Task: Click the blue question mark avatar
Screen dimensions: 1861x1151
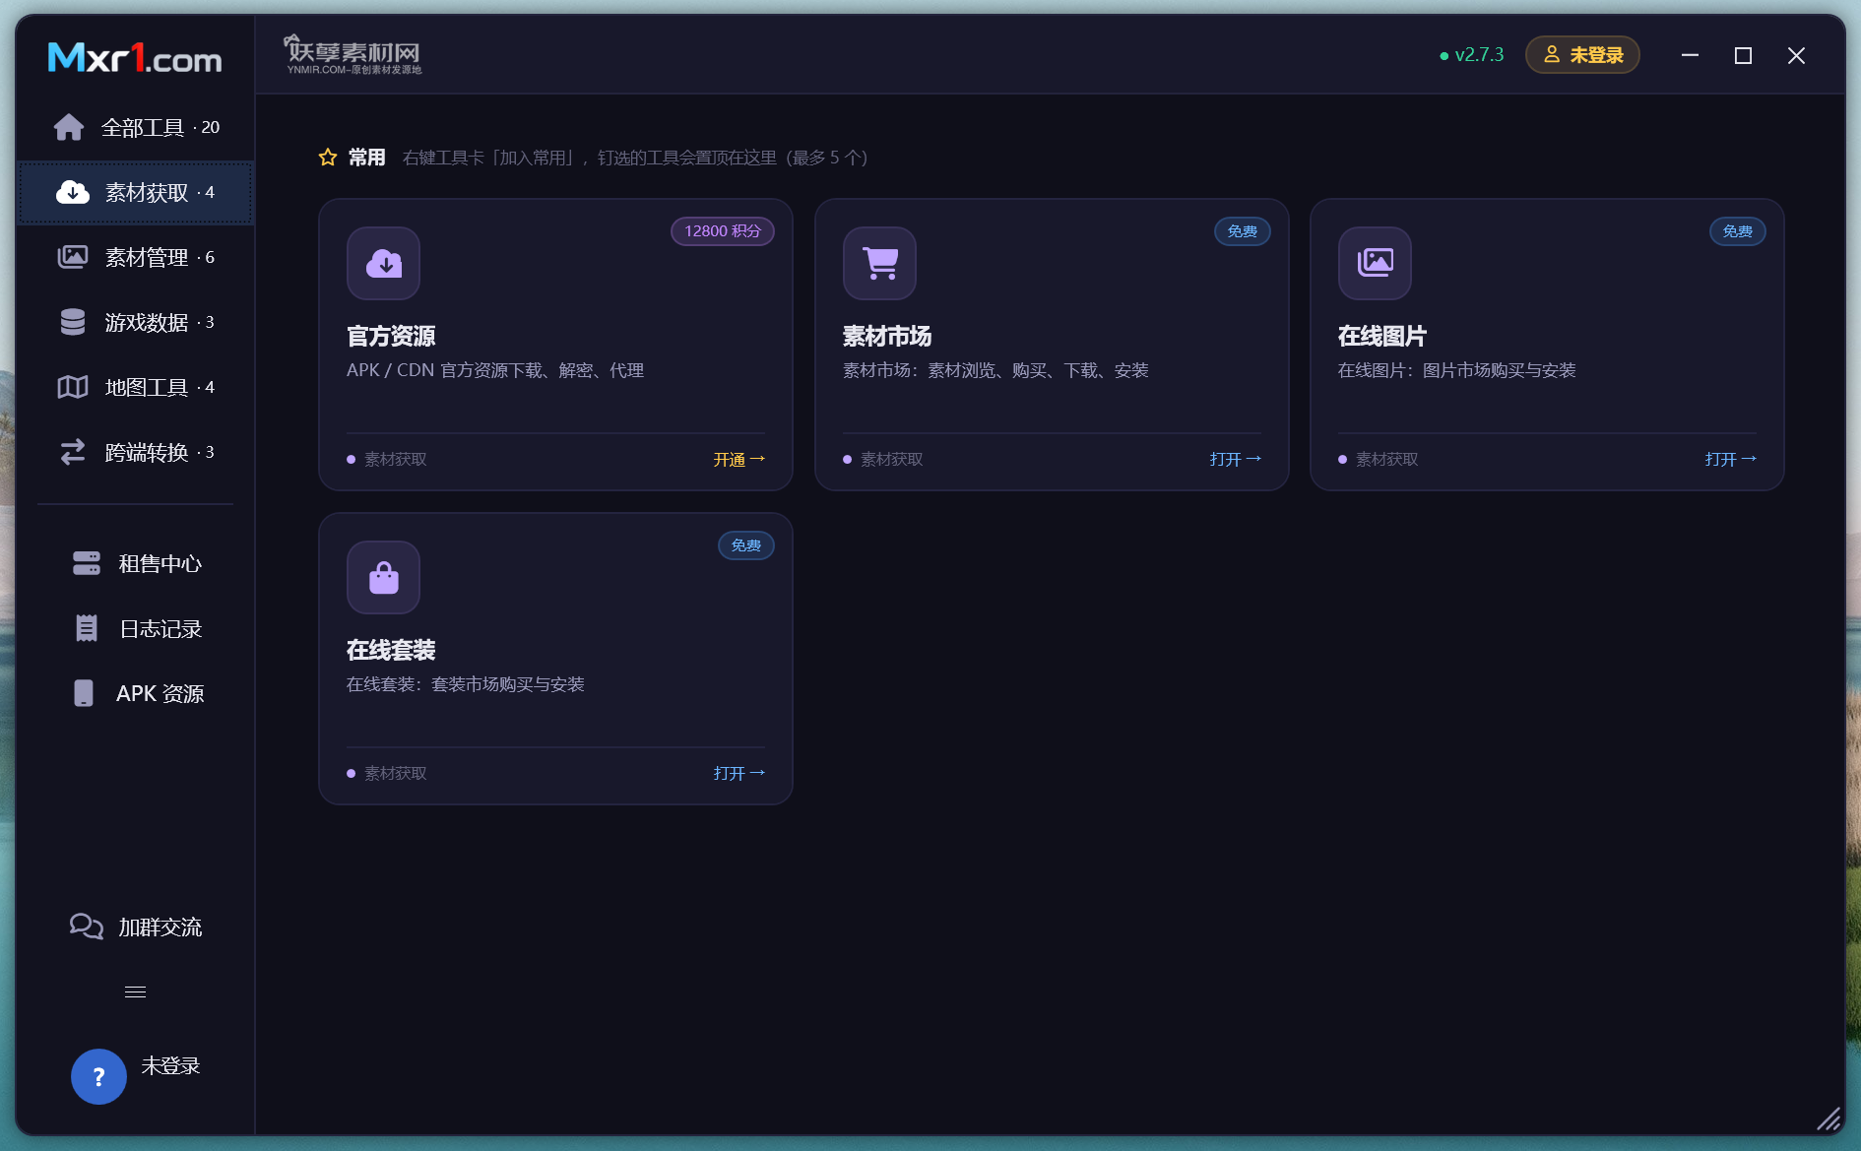Action: click(98, 1076)
